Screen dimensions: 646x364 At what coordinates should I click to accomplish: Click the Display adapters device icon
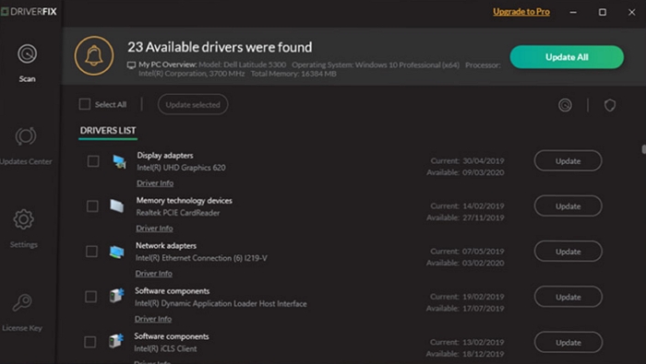[119, 161]
